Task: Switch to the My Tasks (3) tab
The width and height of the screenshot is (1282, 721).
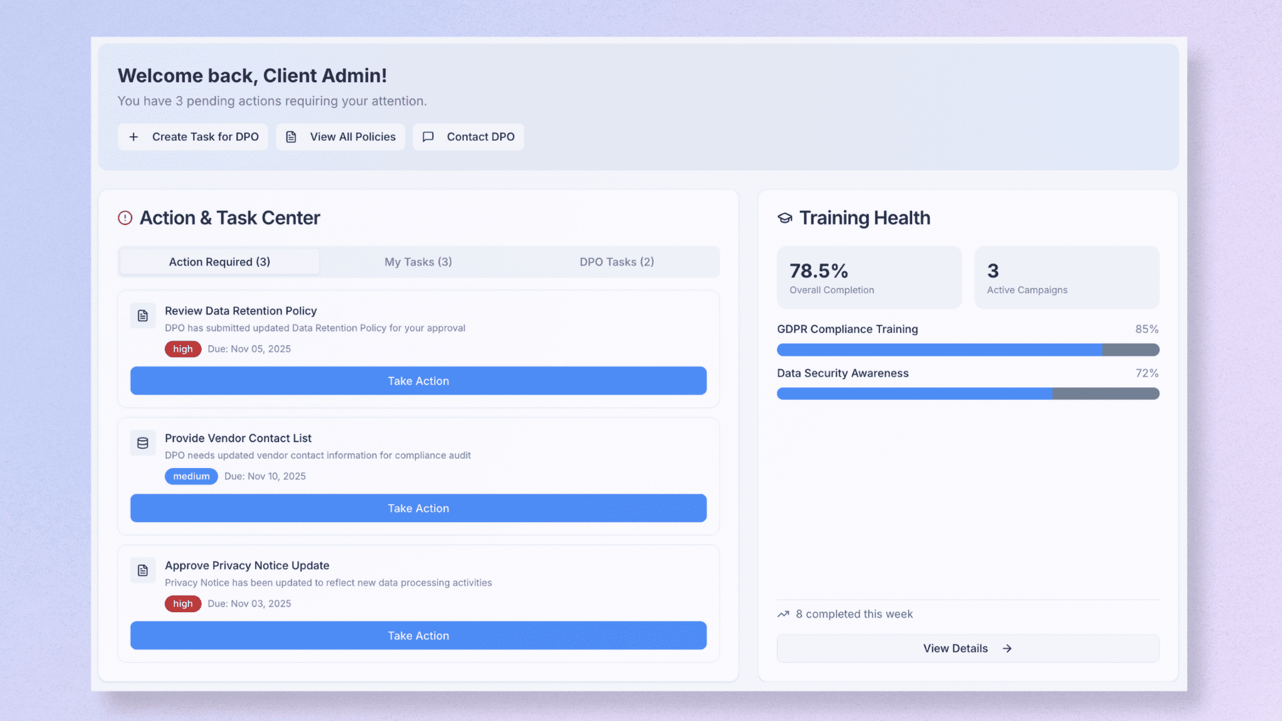Action: click(x=418, y=262)
